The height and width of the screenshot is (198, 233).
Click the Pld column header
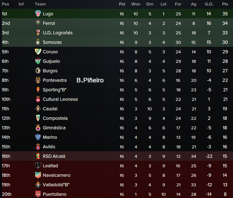point(122,4)
